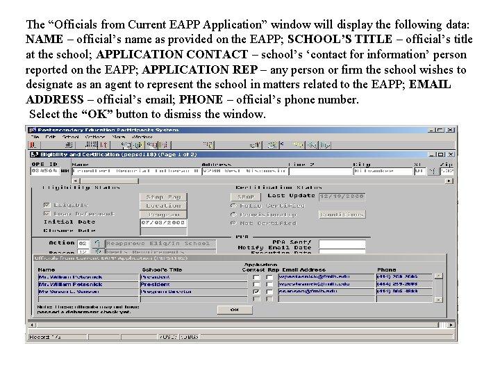Click the Location button
The width and height of the screenshot is (500, 375).
163,206
